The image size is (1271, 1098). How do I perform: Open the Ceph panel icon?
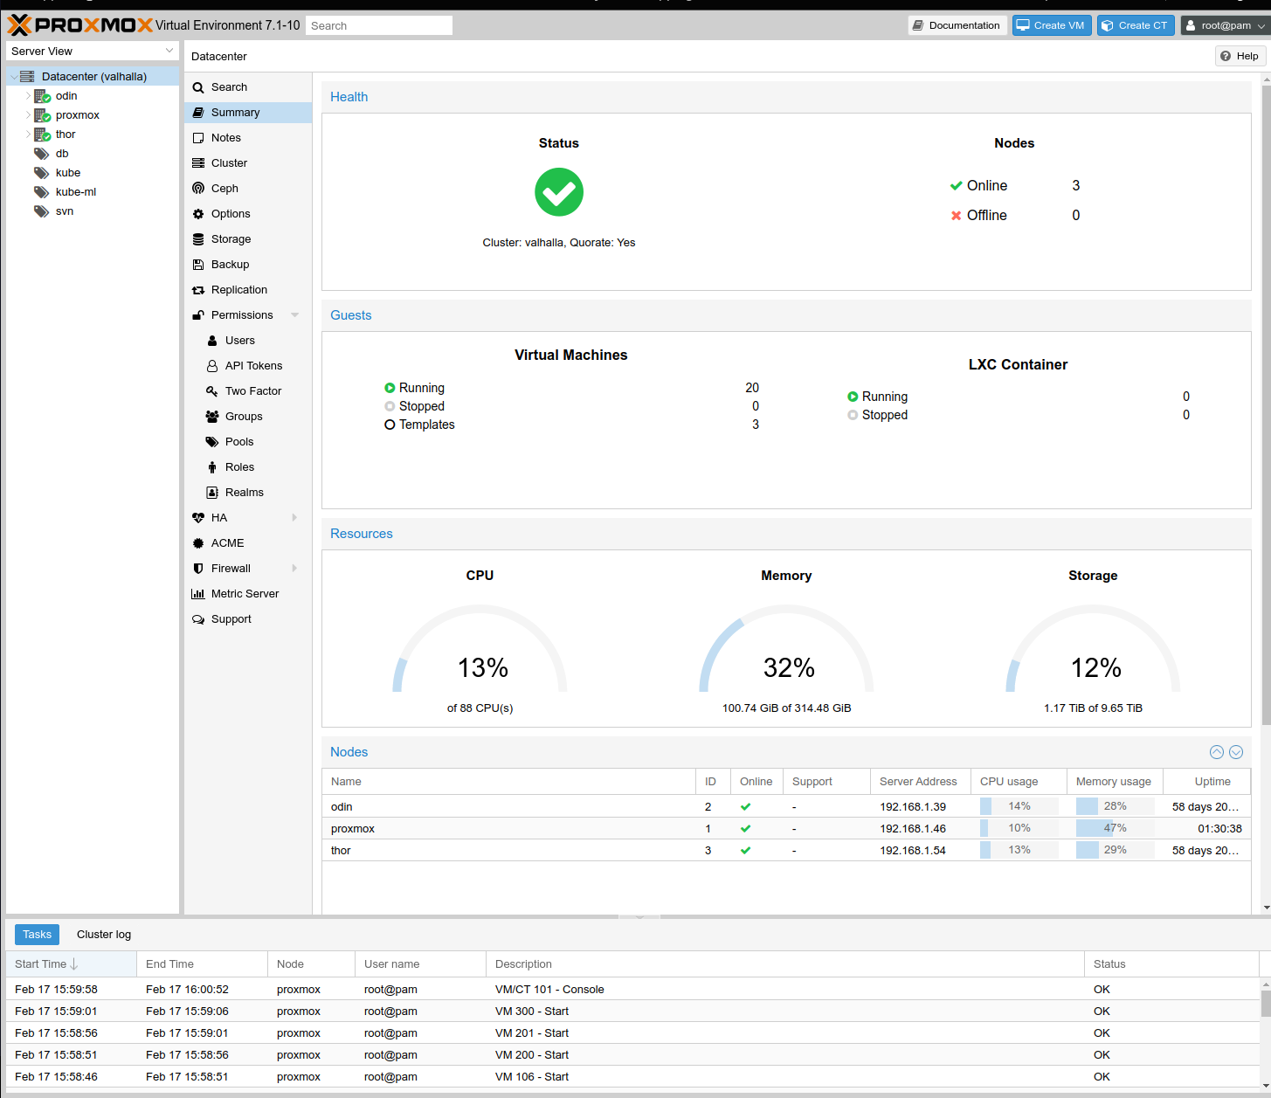(198, 189)
